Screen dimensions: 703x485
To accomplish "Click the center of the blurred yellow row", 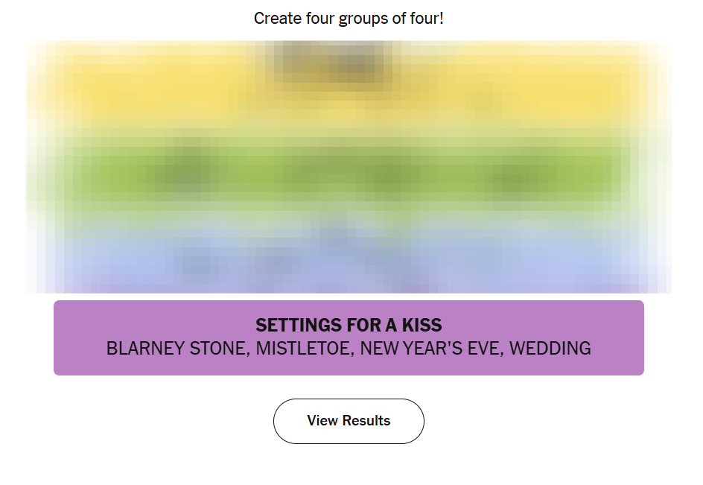I will point(349,89).
